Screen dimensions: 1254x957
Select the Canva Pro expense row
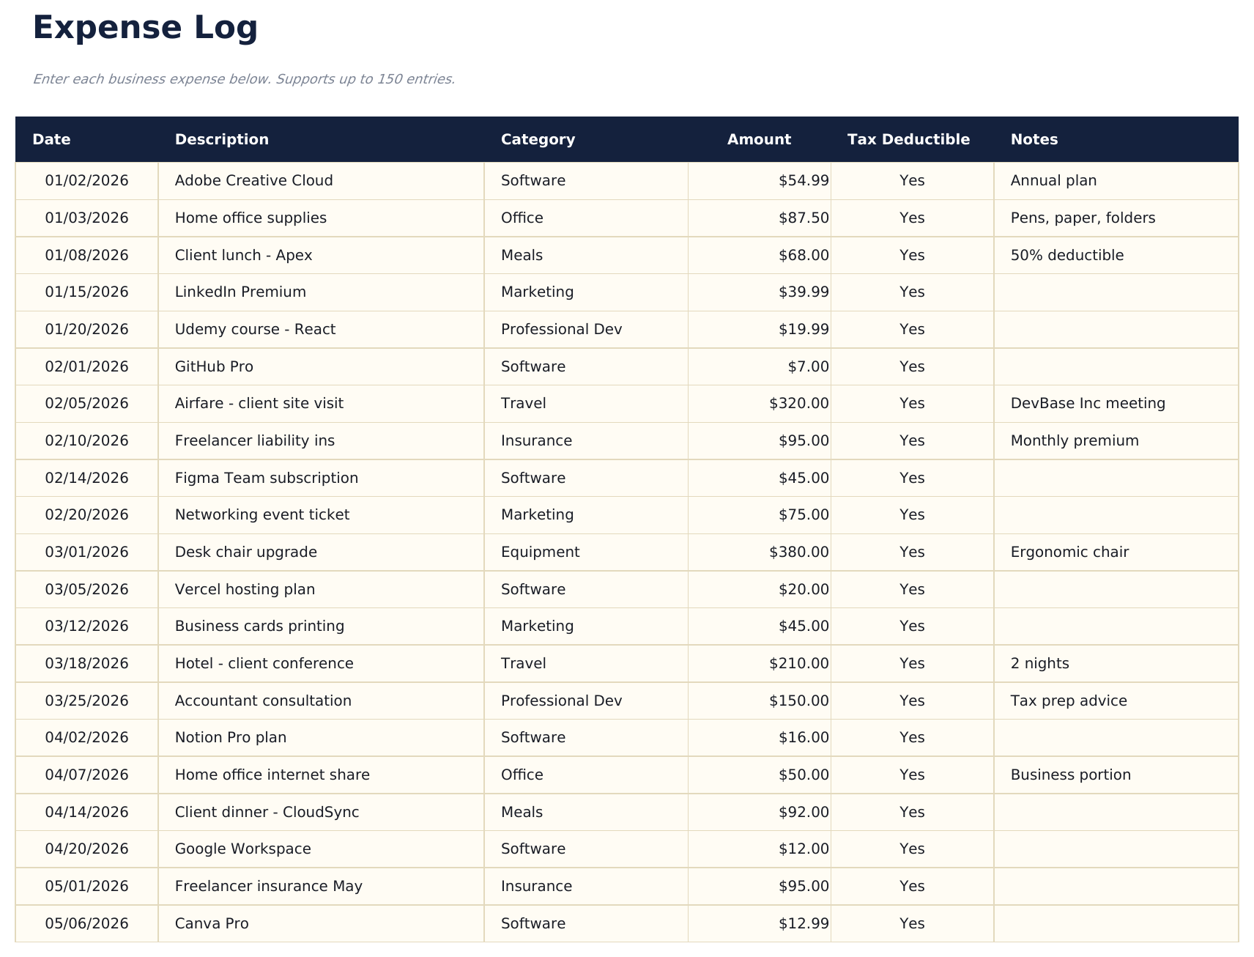click(x=210, y=923)
